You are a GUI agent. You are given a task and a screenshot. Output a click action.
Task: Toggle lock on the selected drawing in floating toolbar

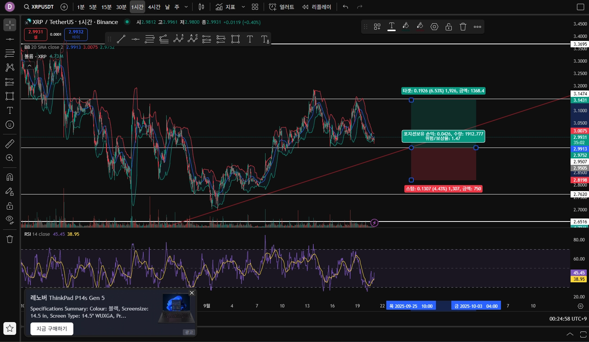tap(449, 27)
